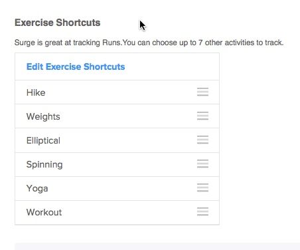The image size is (300, 250).
Task: Click the Workout shortcut label
Action: 44,212
